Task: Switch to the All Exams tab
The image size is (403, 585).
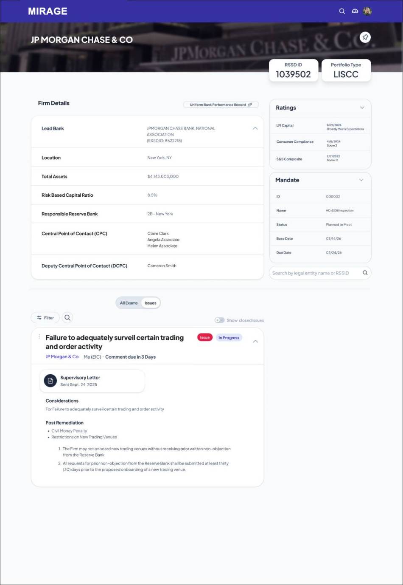Action: coord(129,303)
